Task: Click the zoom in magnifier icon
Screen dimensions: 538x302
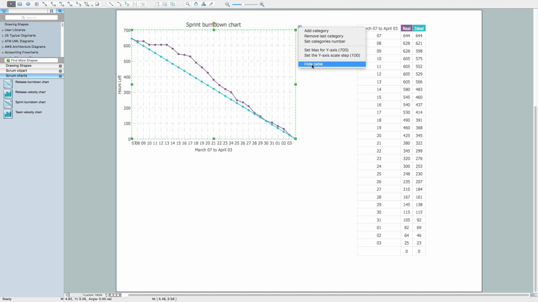Action: (x=262, y=4)
